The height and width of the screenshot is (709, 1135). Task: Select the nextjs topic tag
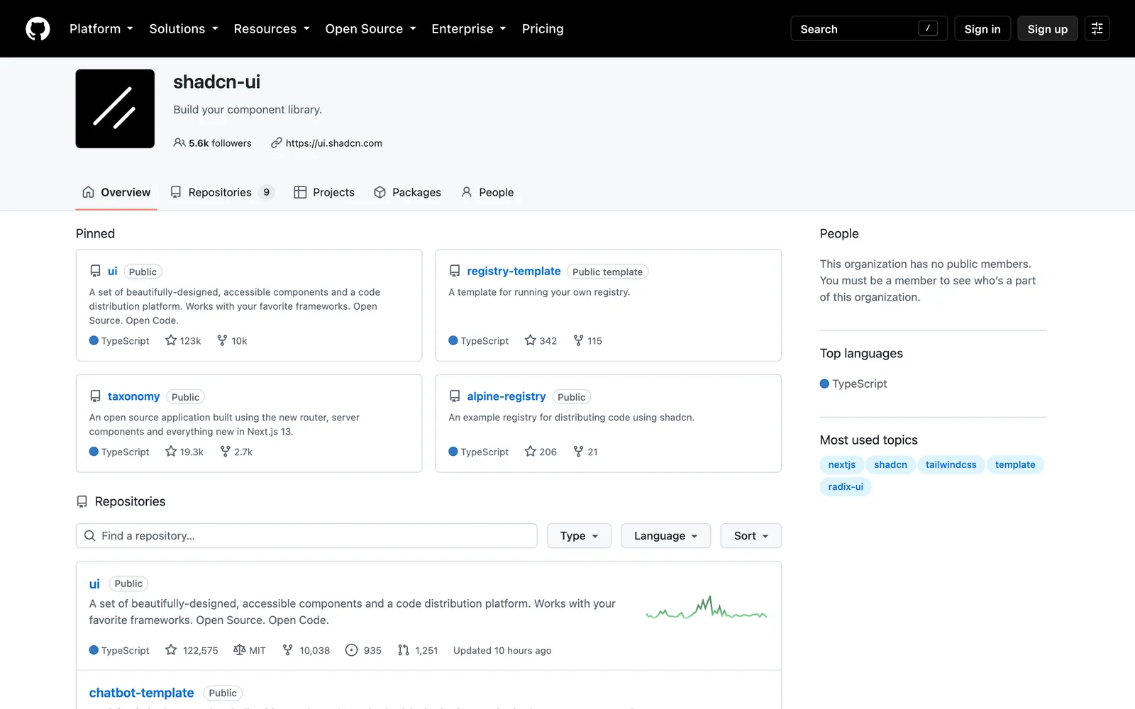pos(841,465)
